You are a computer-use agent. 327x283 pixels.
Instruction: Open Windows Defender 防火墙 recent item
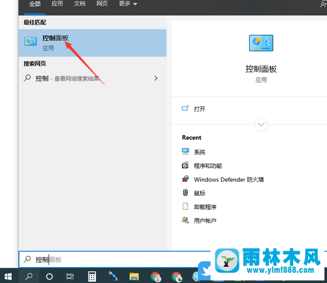(x=229, y=179)
